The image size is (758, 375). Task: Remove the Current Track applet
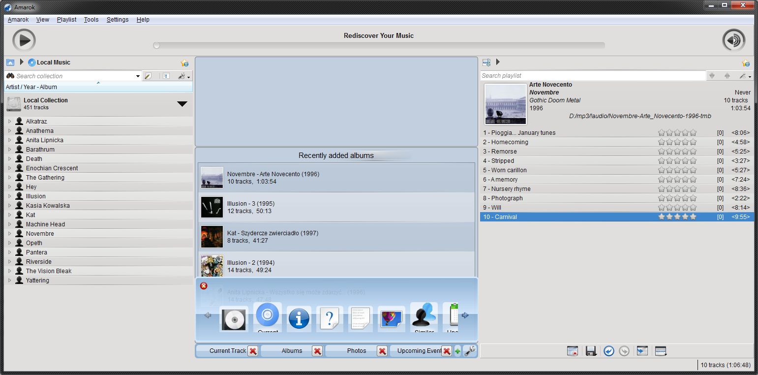point(253,351)
